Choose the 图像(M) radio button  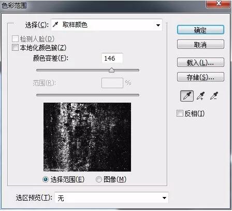coord(99,179)
